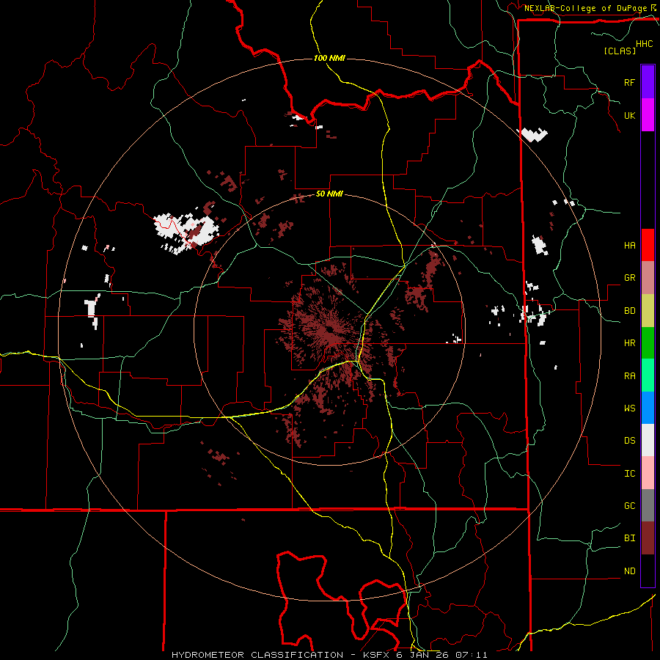Click the white zigzag echo beyond the 100 NMI ring
This screenshot has width=660, height=660.
534,135
